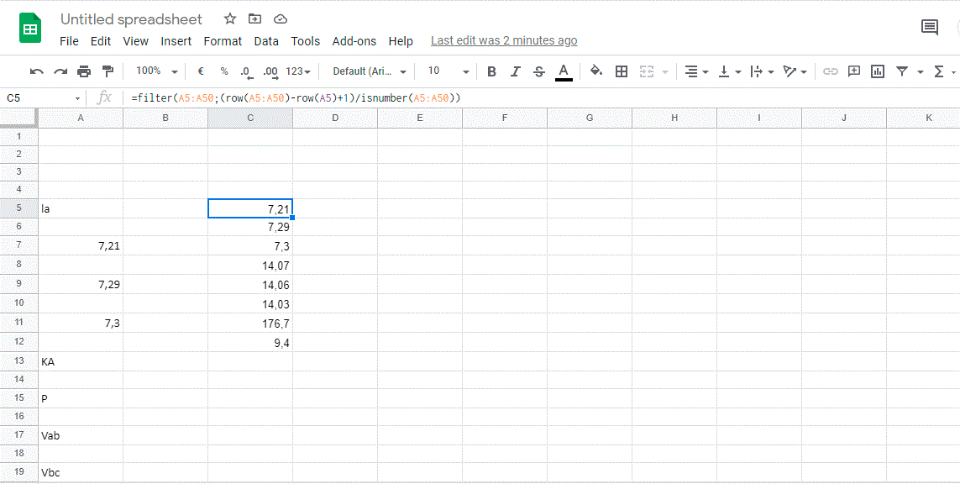Select the select-all corner box
The image size is (960, 484).
pos(19,118)
